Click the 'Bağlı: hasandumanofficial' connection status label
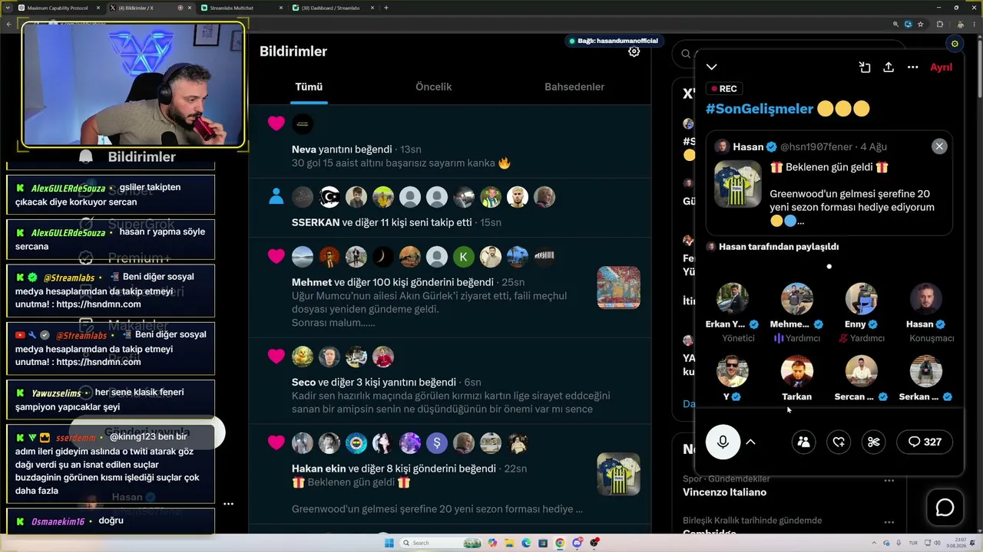The height and width of the screenshot is (552, 983). 614,41
